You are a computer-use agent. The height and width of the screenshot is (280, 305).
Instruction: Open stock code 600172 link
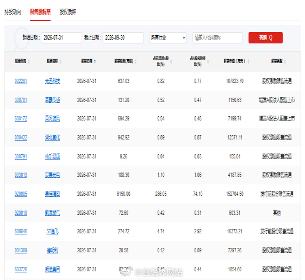[x=21, y=119]
